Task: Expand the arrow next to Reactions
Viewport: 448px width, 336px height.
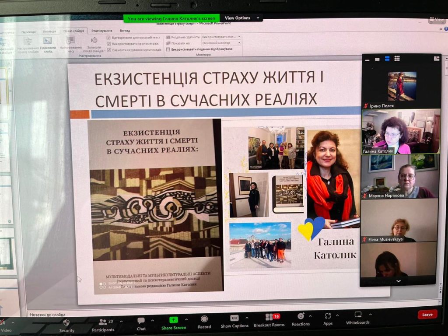Action: pyautogui.click(x=310, y=316)
